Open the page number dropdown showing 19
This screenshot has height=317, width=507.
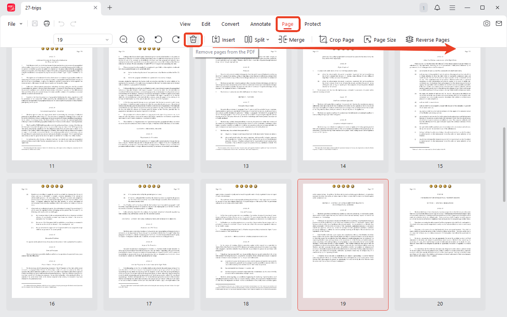click(83, 40)
